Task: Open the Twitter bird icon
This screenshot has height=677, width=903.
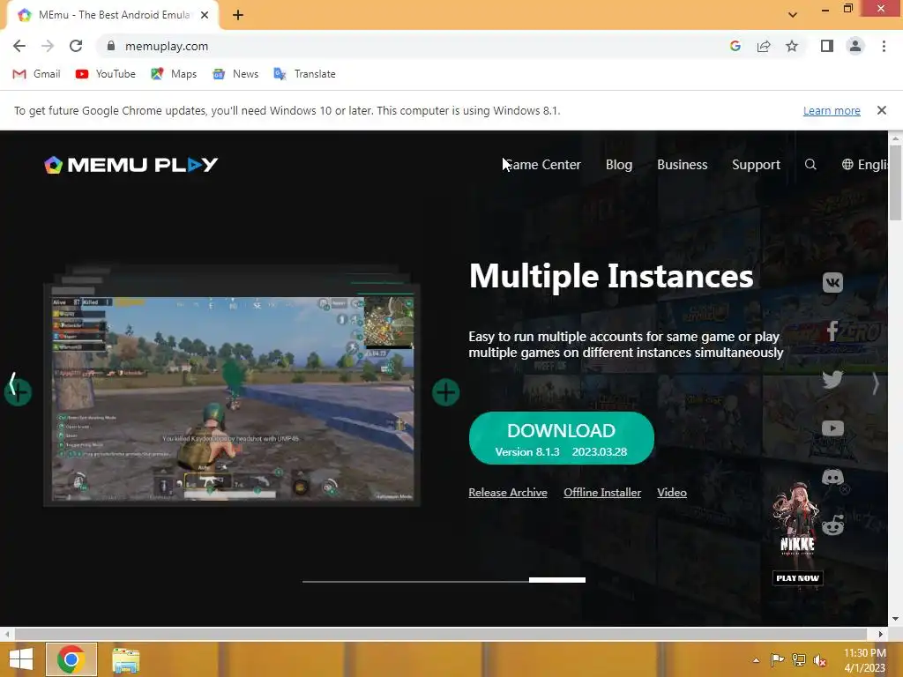Action: [832, 379]
